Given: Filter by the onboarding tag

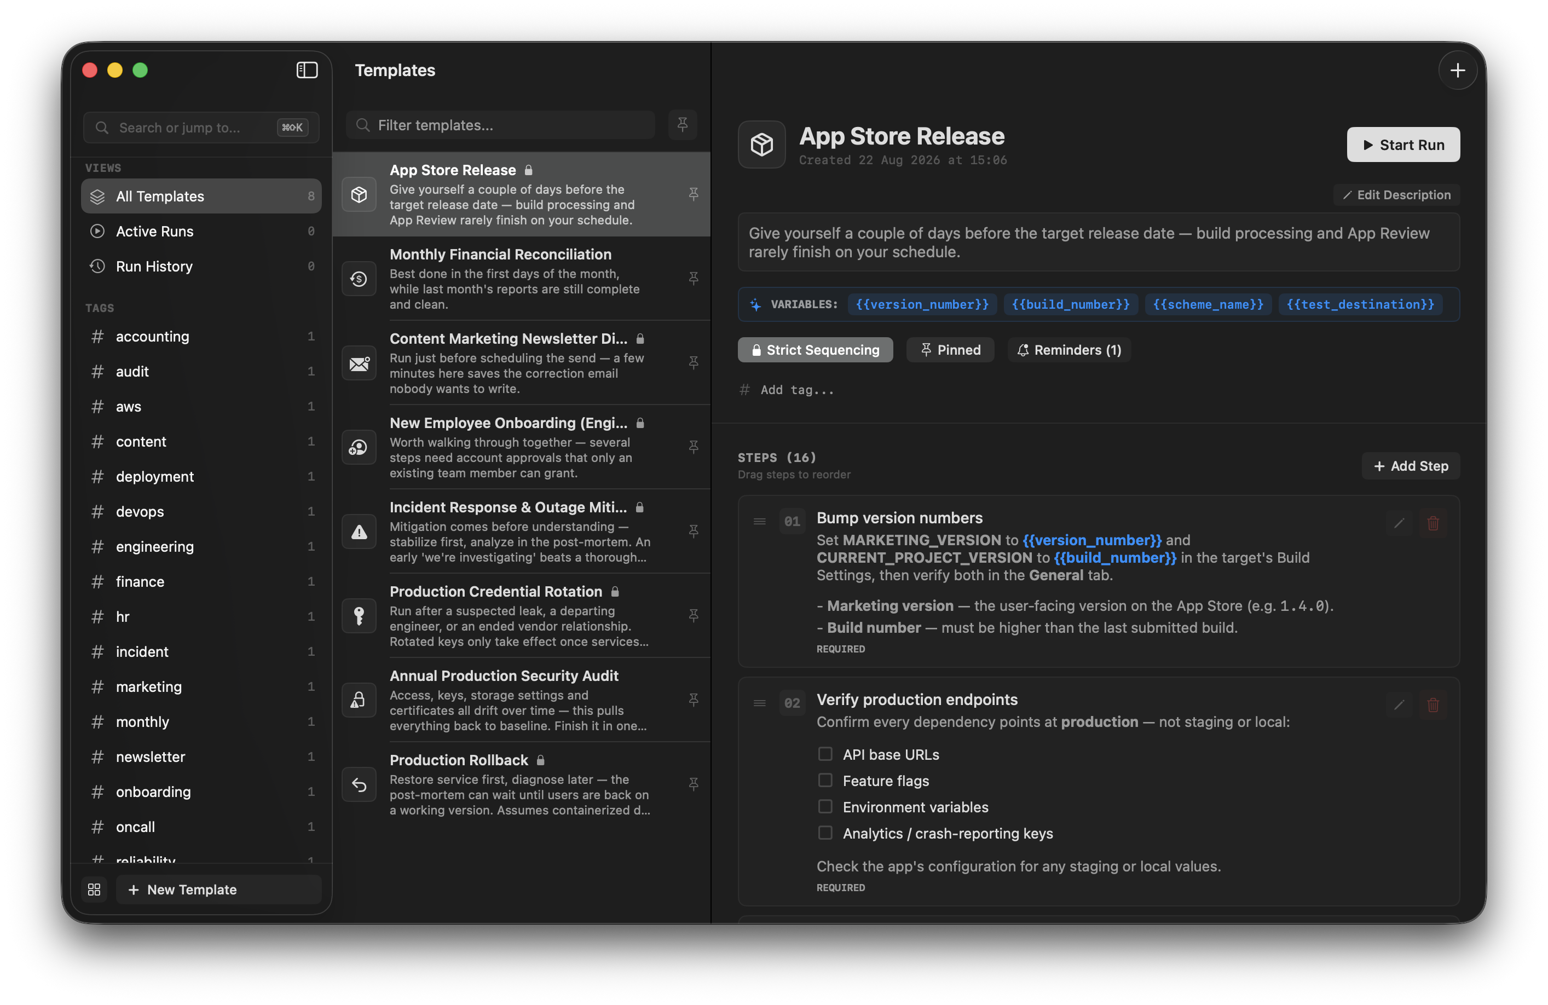Looking at the screenshot, I should tap(201, 792).
